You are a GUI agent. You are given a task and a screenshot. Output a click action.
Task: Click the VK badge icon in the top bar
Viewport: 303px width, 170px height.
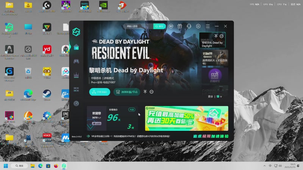click(171, 26)
